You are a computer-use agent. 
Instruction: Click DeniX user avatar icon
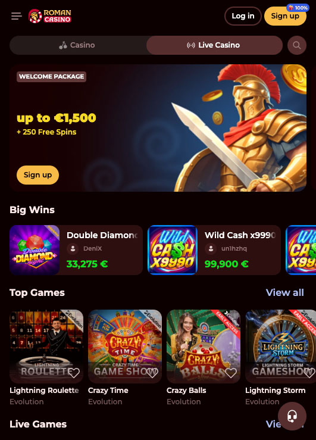click(73, 249)
